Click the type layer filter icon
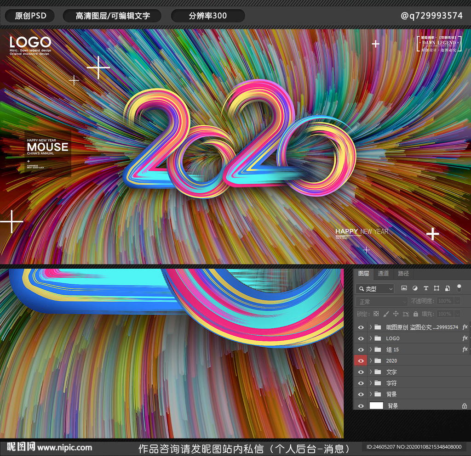The height and width of the screenshot is (456, 471). click(425, 288)
